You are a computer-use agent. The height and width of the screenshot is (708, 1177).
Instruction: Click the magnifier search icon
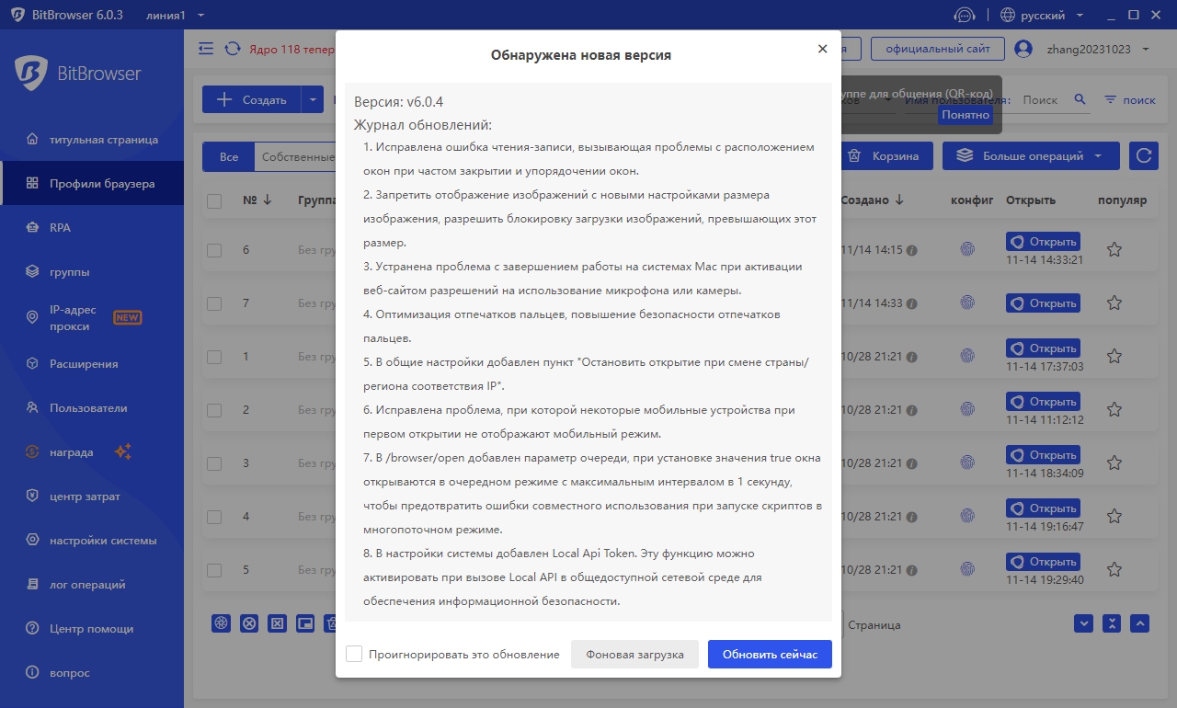[x=1080, y=99]
